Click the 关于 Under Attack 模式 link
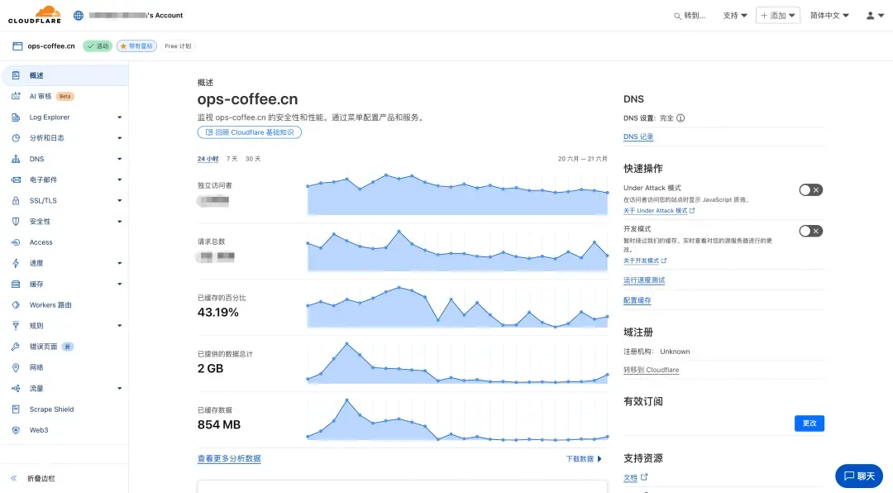The width and height of the screenshot is (893, 493). [659, 211]
